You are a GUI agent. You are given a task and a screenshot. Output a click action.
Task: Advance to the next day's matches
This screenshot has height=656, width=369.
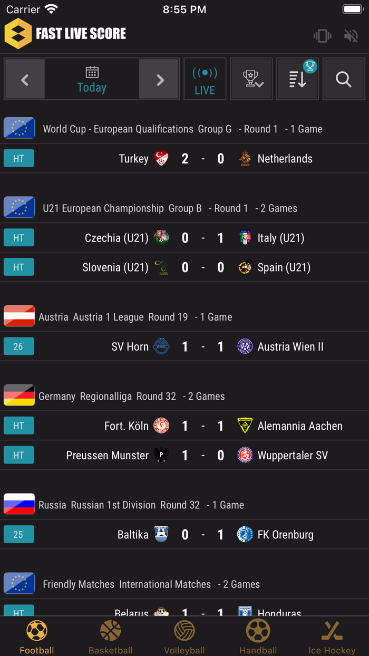[159, 79]
